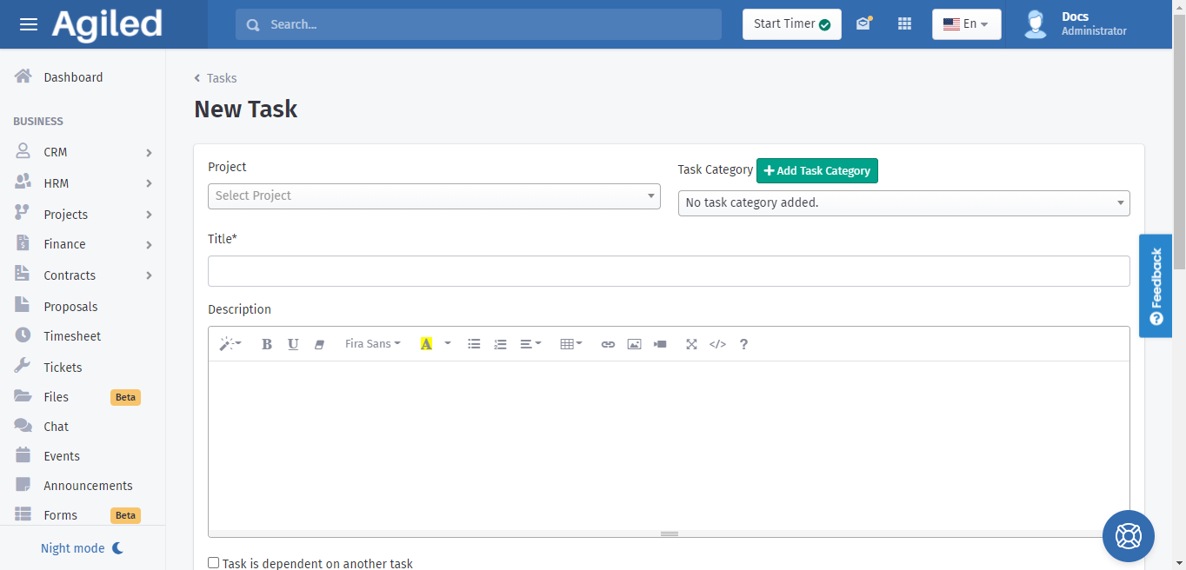The height and width of the screenshot is (570, 1186).
Task: Check Task is dependent on another task
Action: 214,563
